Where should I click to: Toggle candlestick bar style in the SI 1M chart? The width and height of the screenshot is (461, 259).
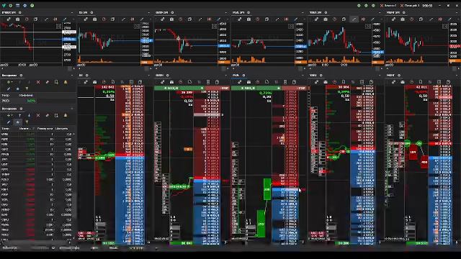(133, 19)
